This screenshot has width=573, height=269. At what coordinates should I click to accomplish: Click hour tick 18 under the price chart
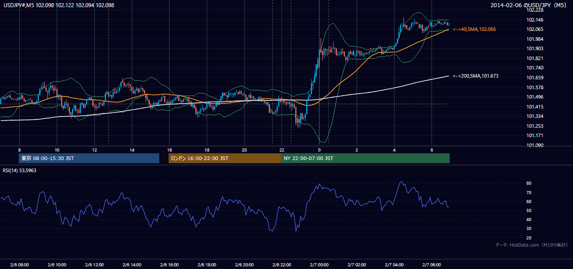pos(207,150)
